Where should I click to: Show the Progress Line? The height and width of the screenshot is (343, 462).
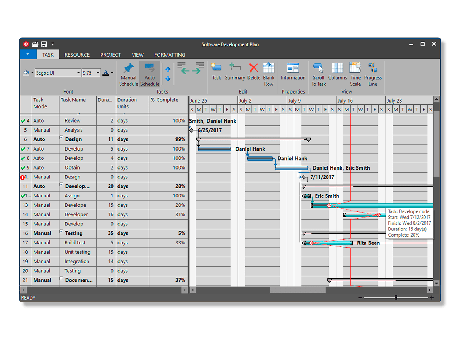[x=372, y=73]
